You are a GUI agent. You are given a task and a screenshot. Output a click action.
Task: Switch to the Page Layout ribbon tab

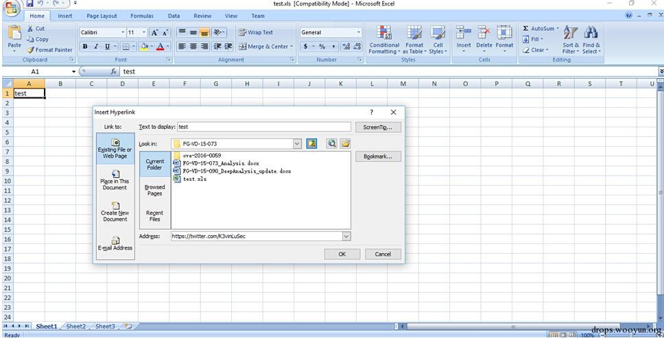(x=102, y=16)
